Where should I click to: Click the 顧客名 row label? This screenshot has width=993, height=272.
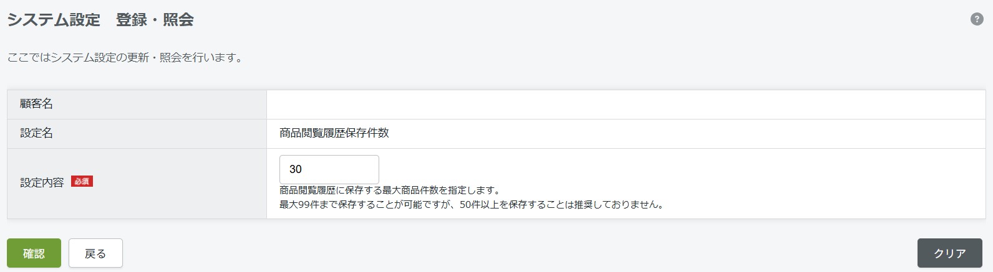coord(36,104)
